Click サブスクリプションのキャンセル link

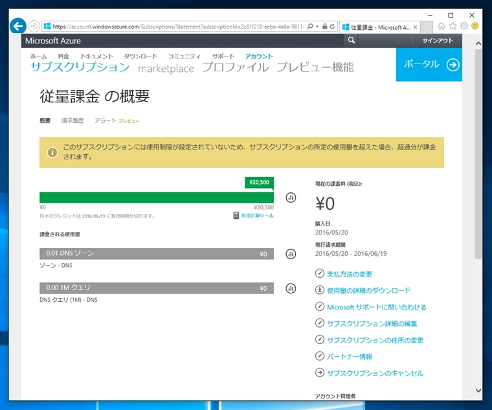375,373
